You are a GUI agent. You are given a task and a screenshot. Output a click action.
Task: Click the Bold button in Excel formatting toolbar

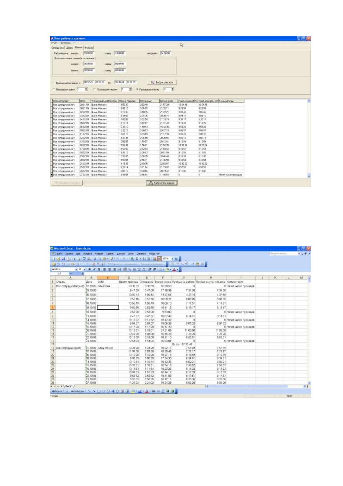(89, 269)
